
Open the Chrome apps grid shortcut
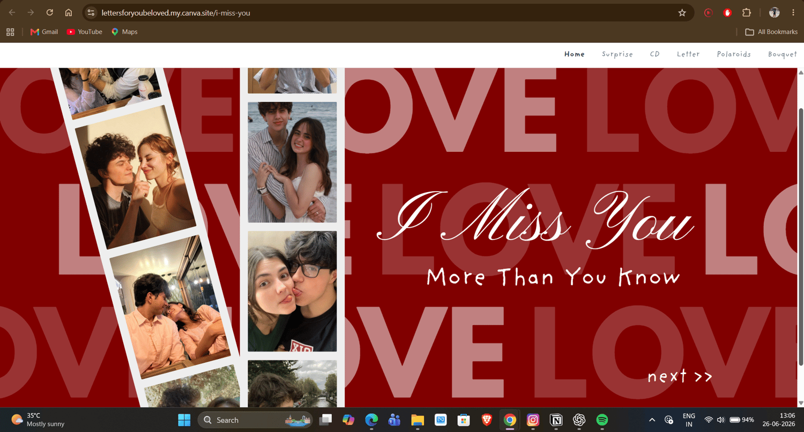click(x=10, y=32)
